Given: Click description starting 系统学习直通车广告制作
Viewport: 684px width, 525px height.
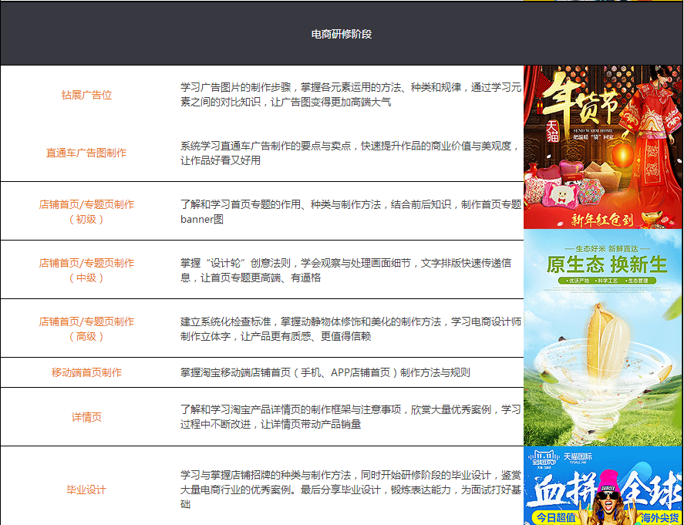Looking at the screenshot, I should 351,153.
